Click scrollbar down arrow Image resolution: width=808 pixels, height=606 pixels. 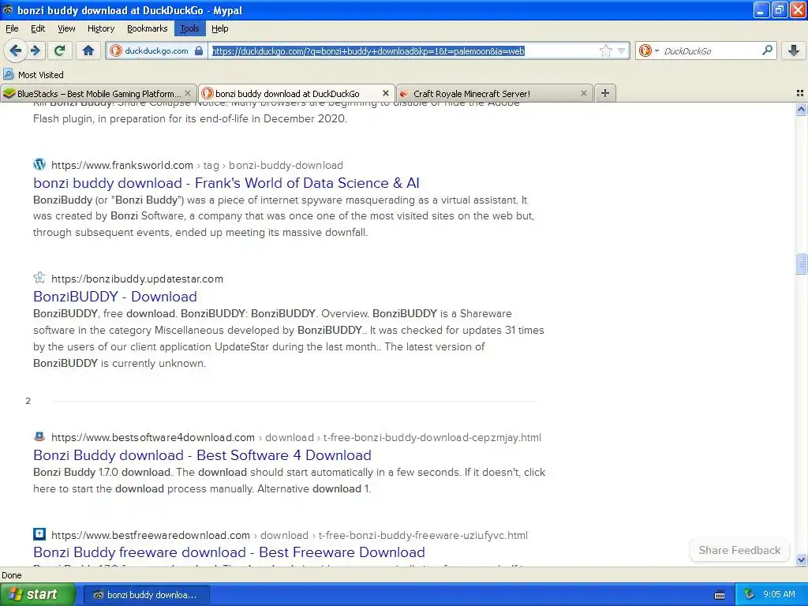(801, 559)
